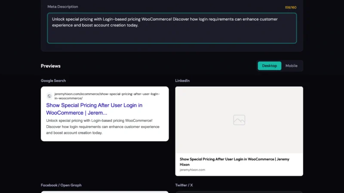Click the image placeholder icon in LinkedIn preview

click(x=239, y=120)
